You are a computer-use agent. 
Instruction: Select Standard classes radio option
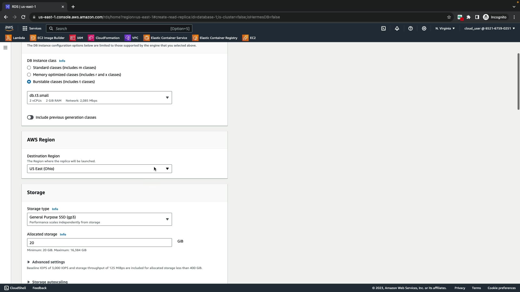pos(29,68)
